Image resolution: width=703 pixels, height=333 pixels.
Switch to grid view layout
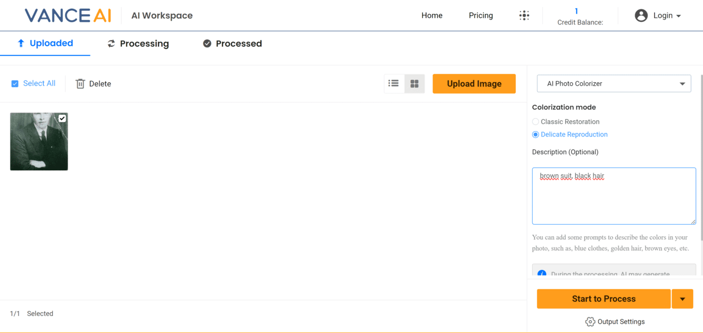tap(415, 83)
